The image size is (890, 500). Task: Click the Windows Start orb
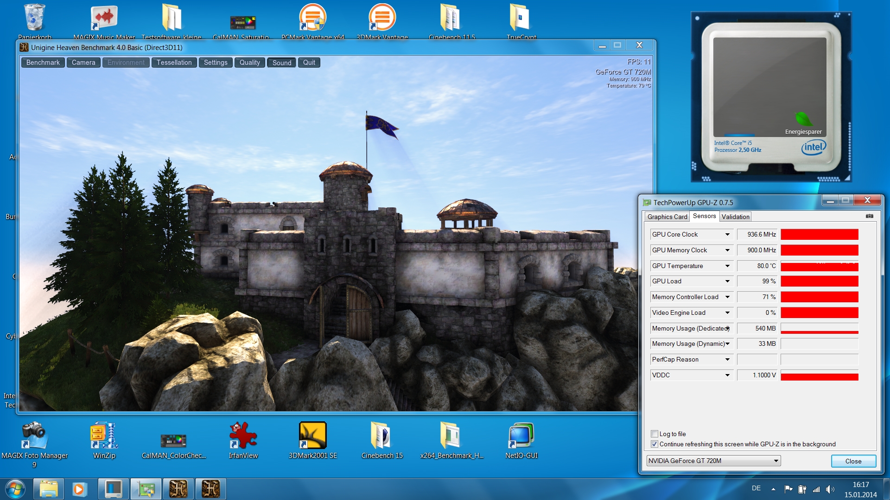15,489
